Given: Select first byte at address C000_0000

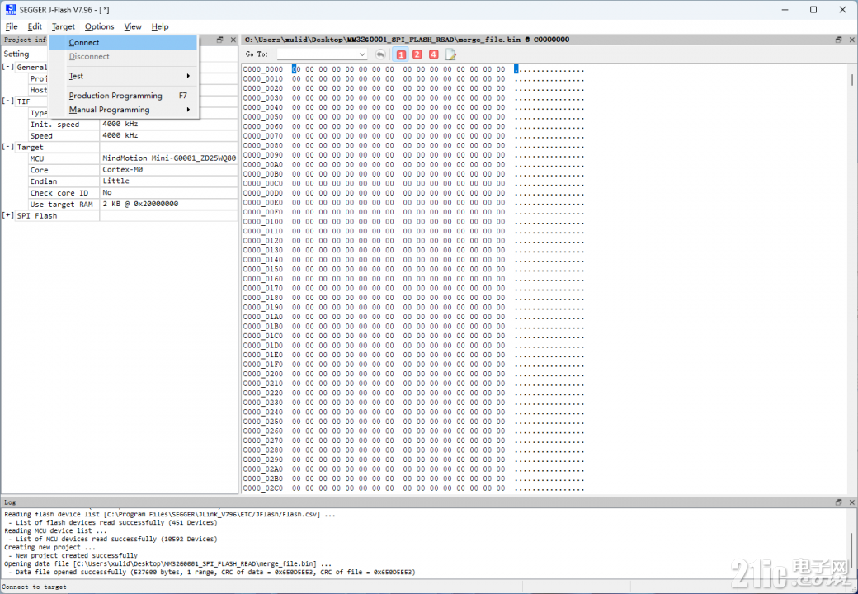Looking at the screenshot, I should pyautogui.click(x=295, y=69).
